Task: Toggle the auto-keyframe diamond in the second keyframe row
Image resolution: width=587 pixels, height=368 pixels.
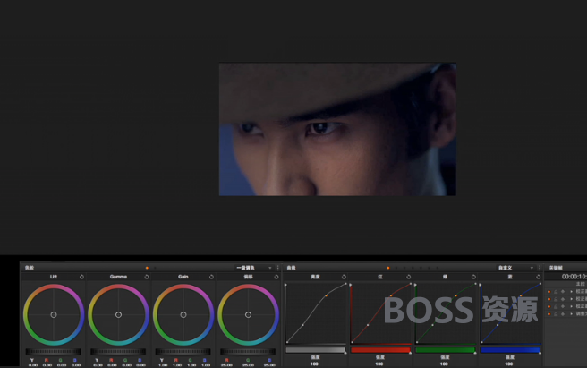Action: click(x=563, y=299)
